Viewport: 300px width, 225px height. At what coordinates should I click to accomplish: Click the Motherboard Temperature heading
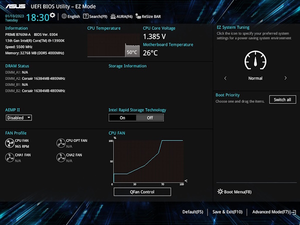tap(168, 44)
